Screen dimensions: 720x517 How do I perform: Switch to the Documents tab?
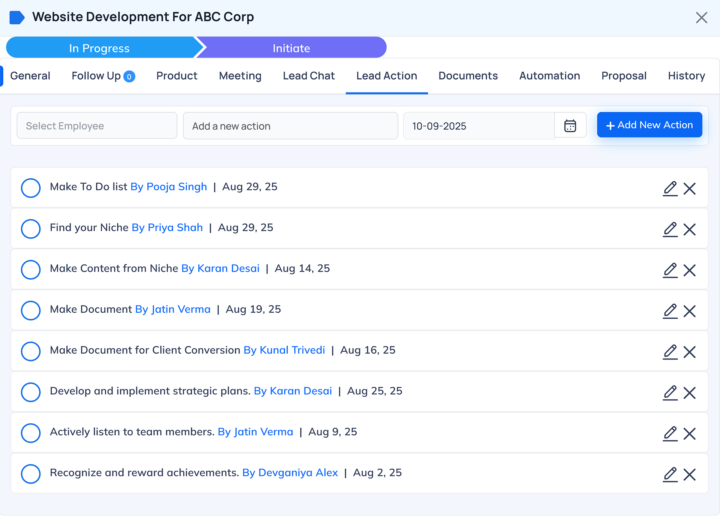(468, 76)
